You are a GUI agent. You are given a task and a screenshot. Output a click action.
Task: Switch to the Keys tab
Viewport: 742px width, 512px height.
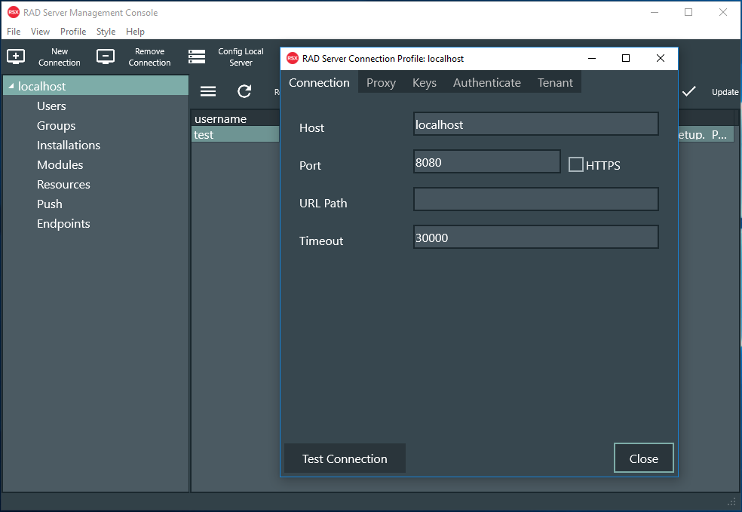(425, 82)
